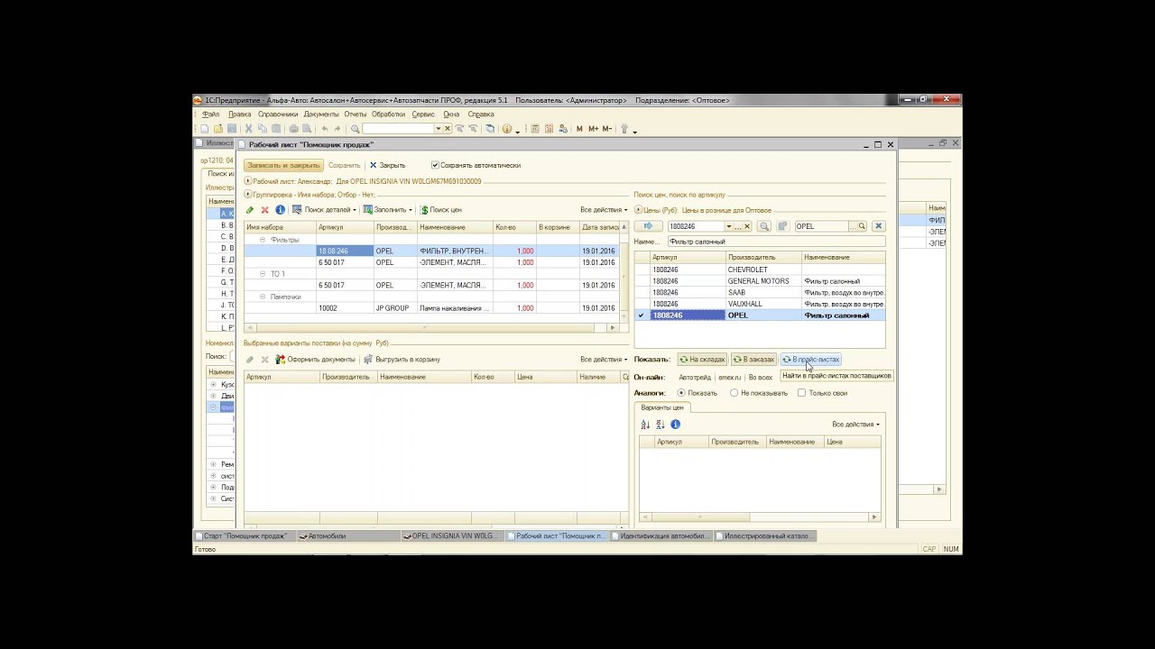
Task: Toggle Сохранять автоматически checkbox
Action: click(435, 166)
